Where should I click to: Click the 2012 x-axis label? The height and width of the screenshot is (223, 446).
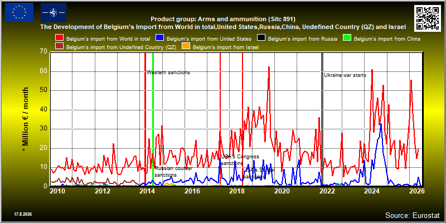(x=103, y=191)
